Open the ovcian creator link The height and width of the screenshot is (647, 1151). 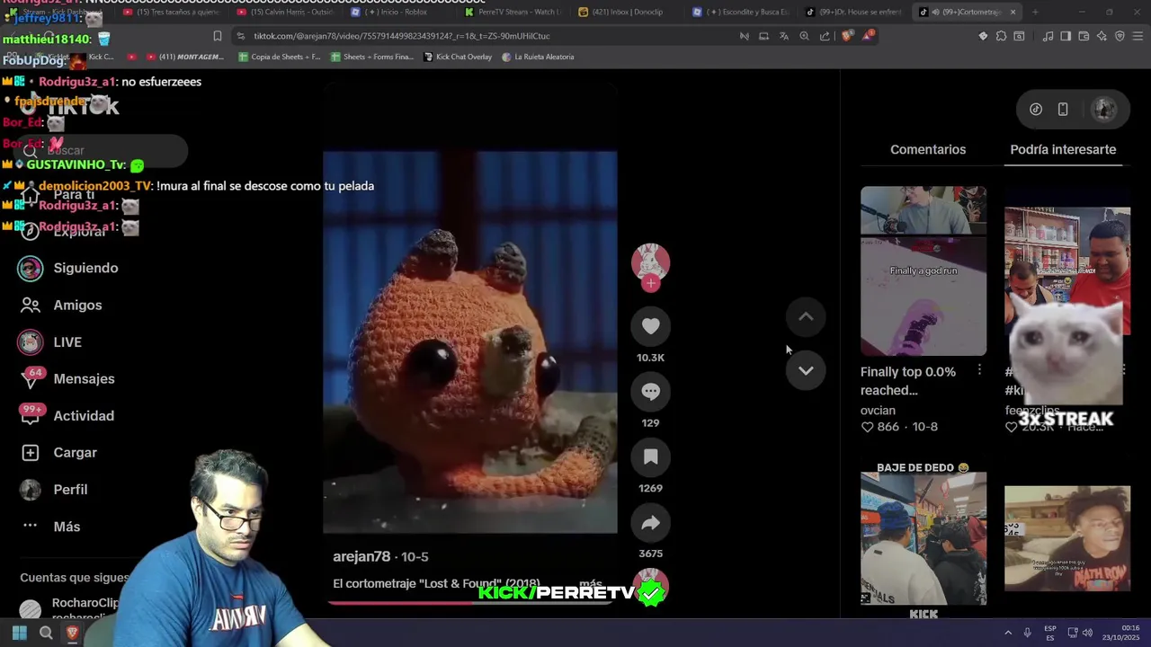878,410
